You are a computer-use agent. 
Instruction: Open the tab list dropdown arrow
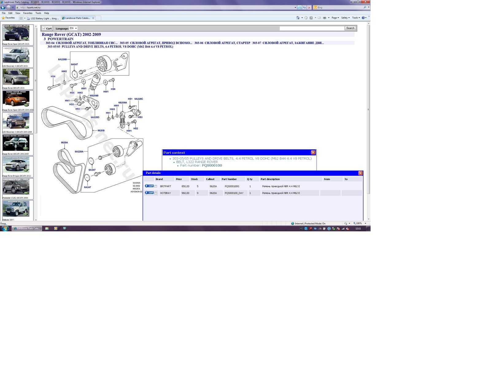tap(25, 18)
